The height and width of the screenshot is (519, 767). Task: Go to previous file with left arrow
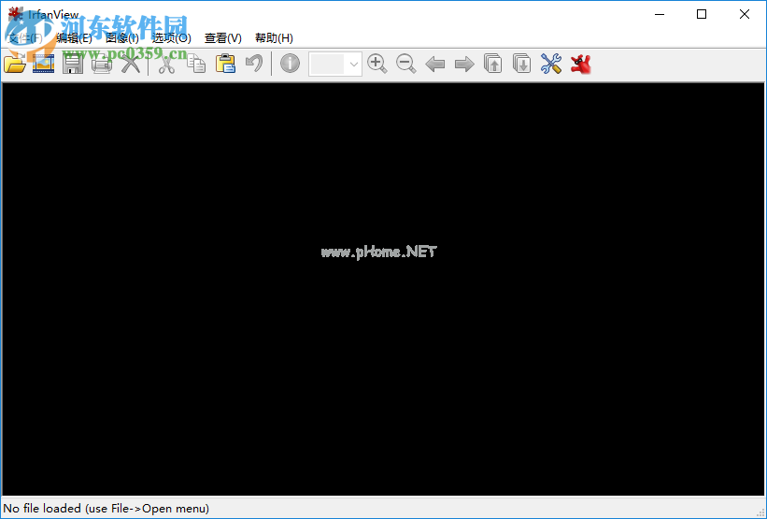point(435,64)
